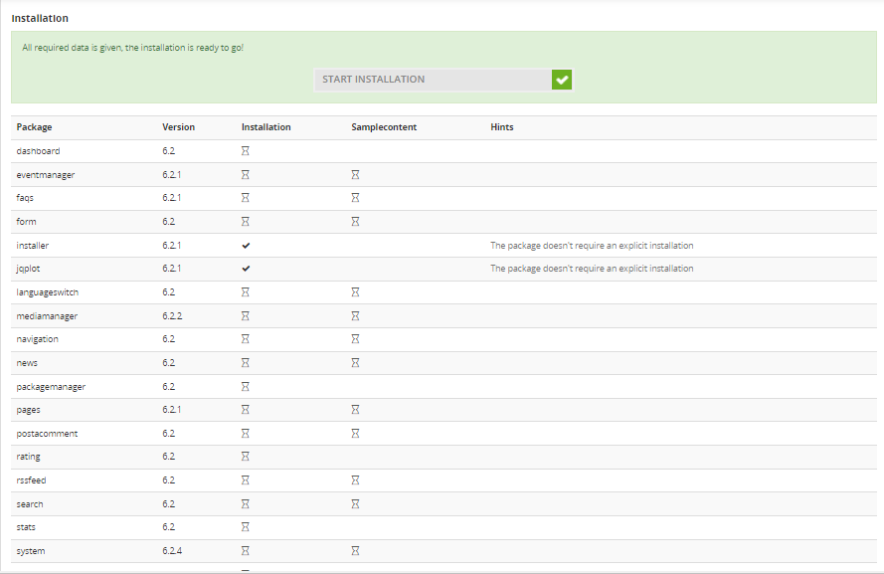This screenshot has width=884, height=574.
Task: Click the ready-to-go installation message
Action: 133,48
